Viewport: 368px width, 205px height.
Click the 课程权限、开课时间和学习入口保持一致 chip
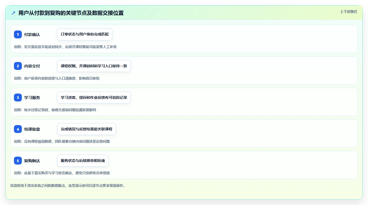pyautogui.click(x=94, y=66)
